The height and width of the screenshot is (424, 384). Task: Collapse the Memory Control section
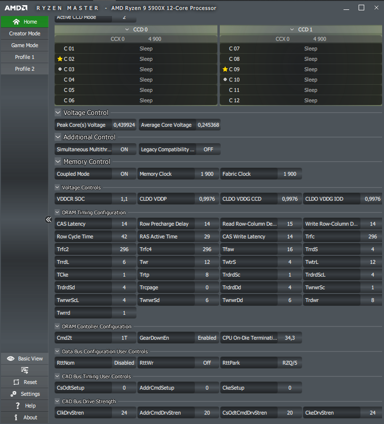[x=58, y=162]
